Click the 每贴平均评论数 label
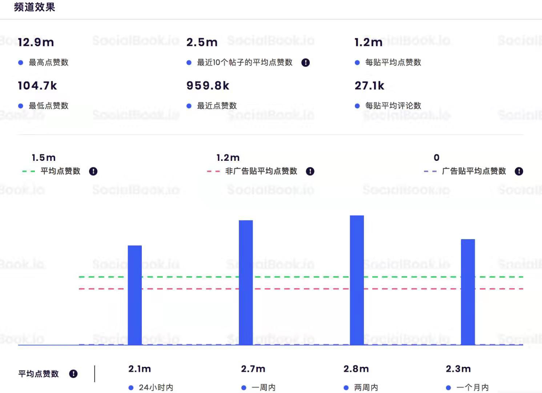This screenshot has height=393, width=542. [393, 106]
